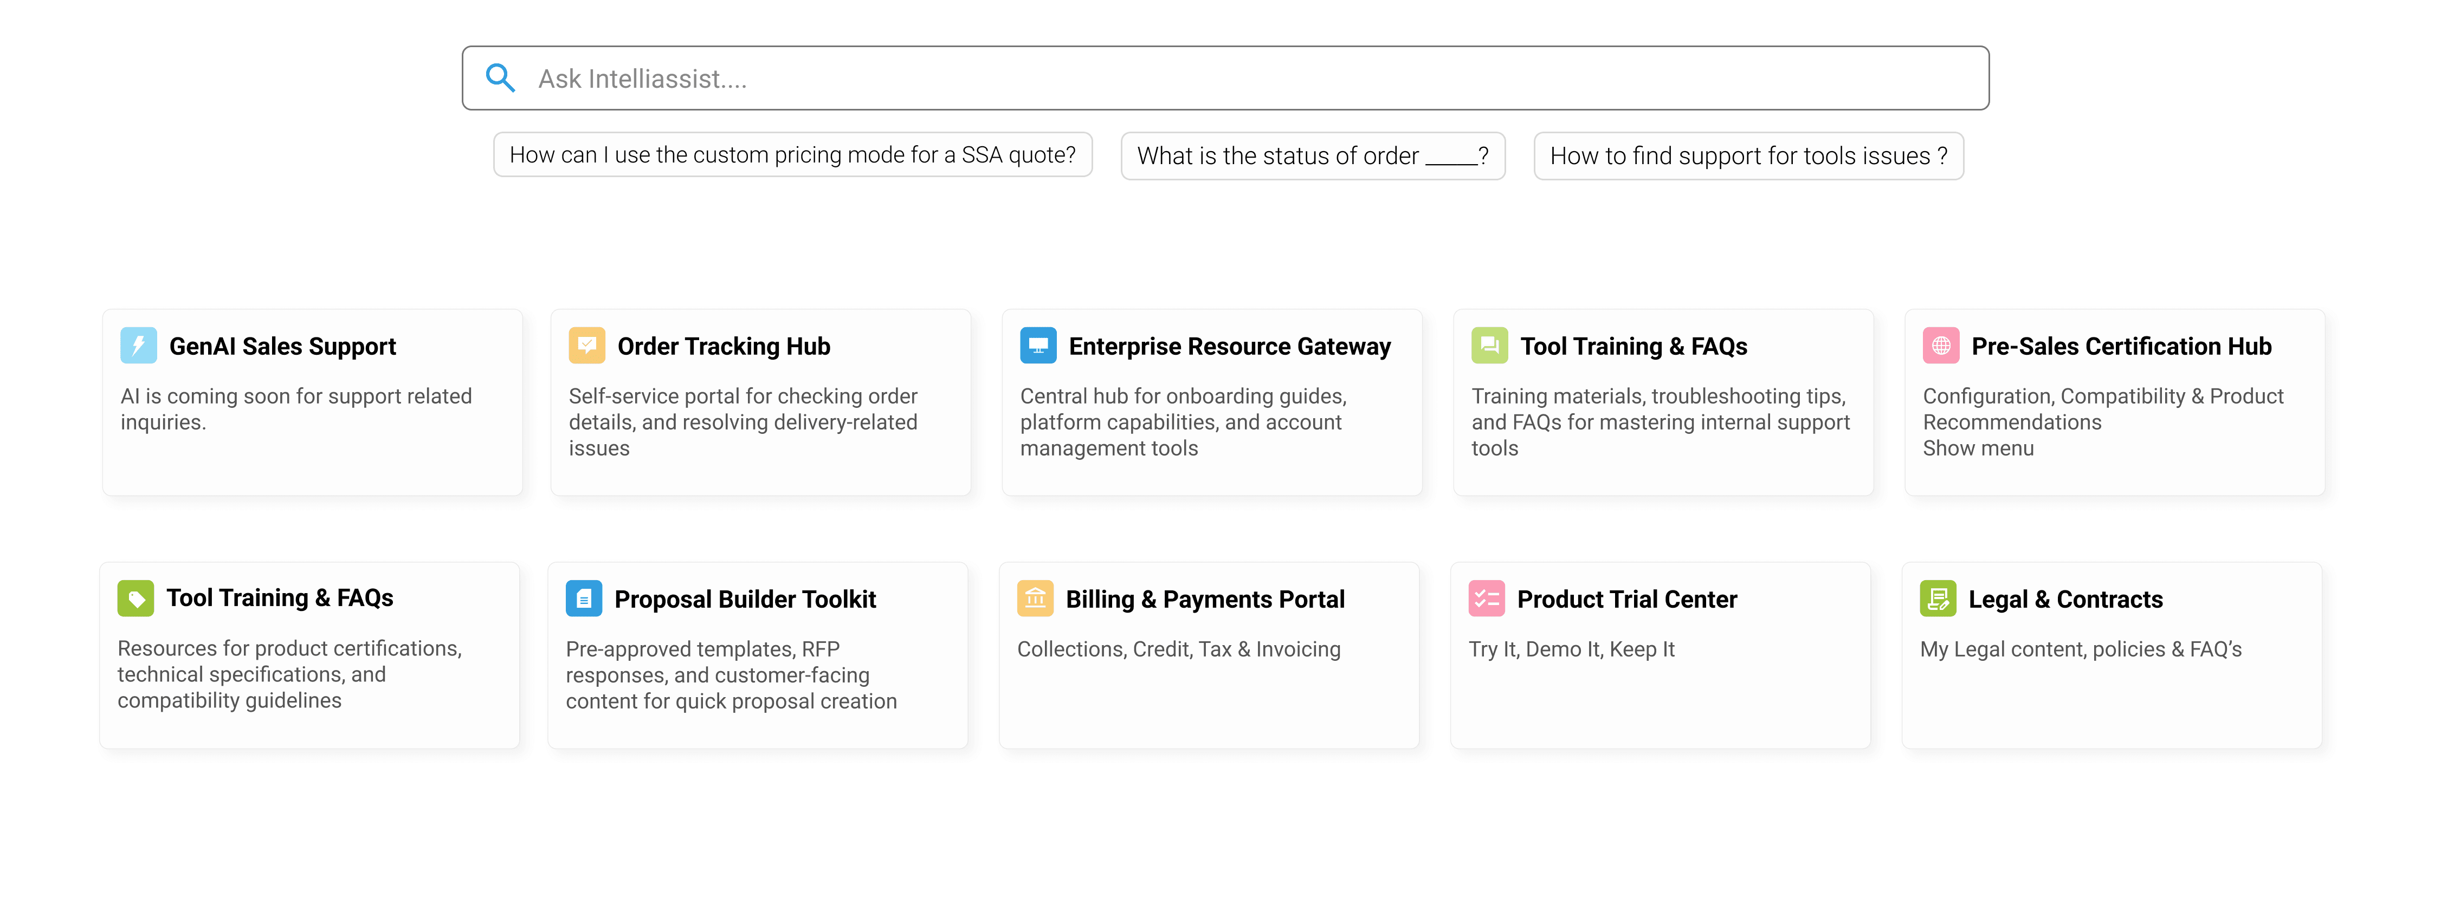
Task: Open the Legal & Contracts card title
Action: tap(2065, 599)
